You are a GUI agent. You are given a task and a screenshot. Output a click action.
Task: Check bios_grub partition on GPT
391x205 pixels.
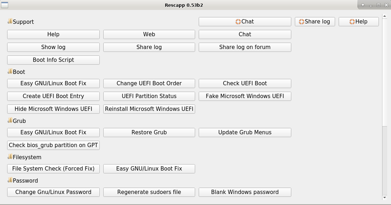53,145
